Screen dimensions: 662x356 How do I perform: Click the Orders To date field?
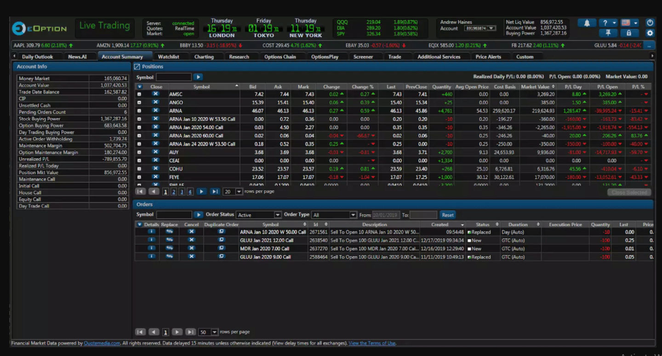click(423, 215)
